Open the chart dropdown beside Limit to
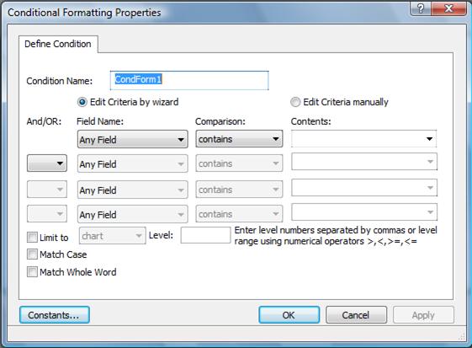Viewport: 472px width, 348px height. 113,236
